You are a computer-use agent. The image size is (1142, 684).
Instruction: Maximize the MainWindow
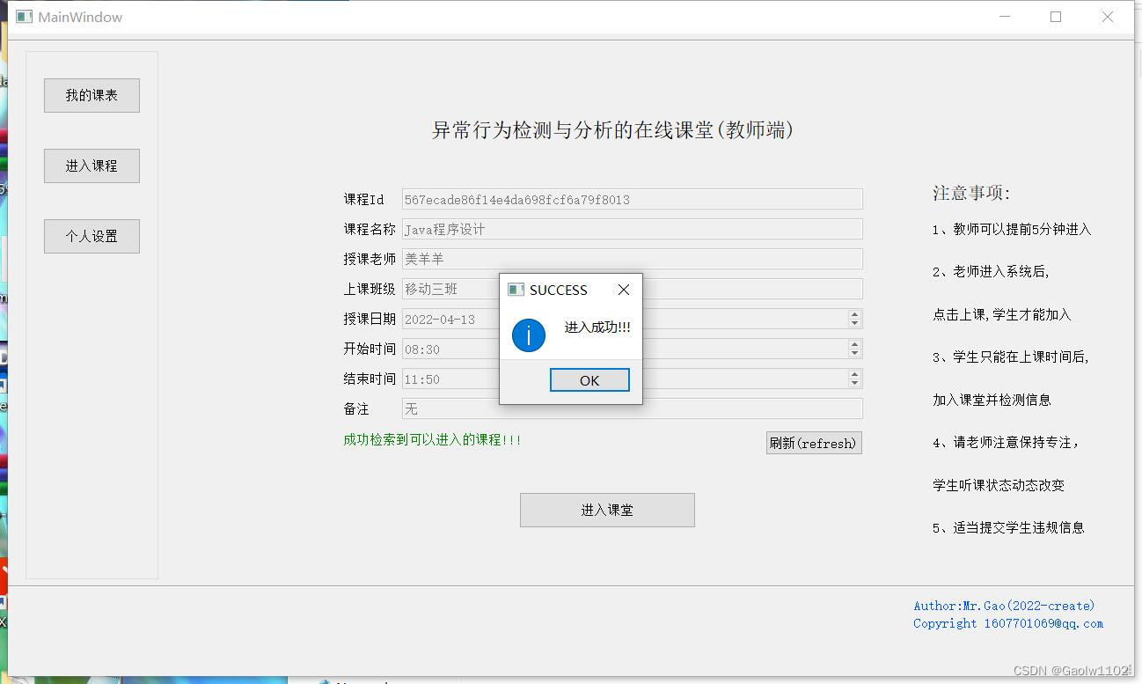coord(1056,17)
